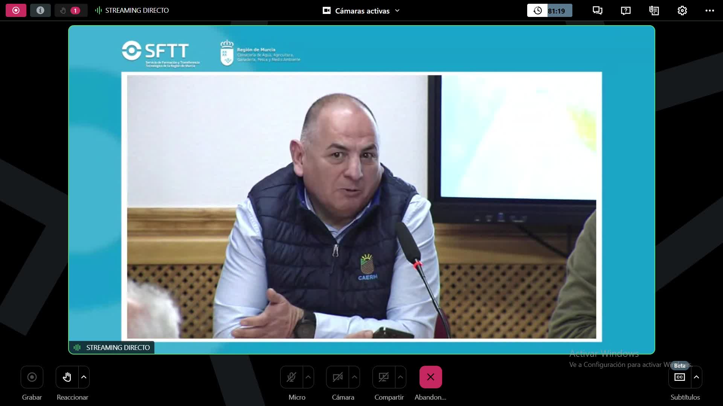The width and height of the screenshot is (723, 406).
Task: Expand the Micro device options chevron
Action: pos(308,377)
